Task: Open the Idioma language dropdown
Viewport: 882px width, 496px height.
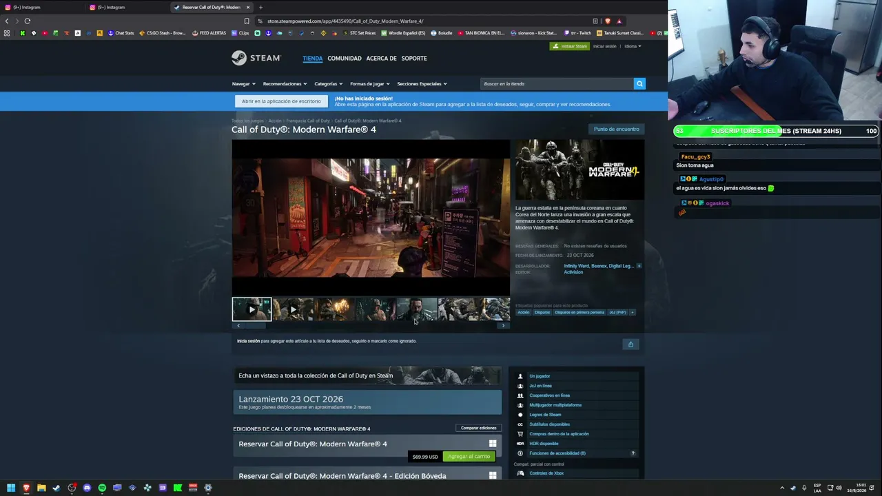Action: pyautogui.click(x=633, y=46)
